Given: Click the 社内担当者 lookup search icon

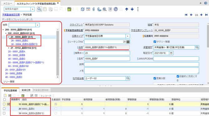Looking at the screenshot, I should (128, 78).
